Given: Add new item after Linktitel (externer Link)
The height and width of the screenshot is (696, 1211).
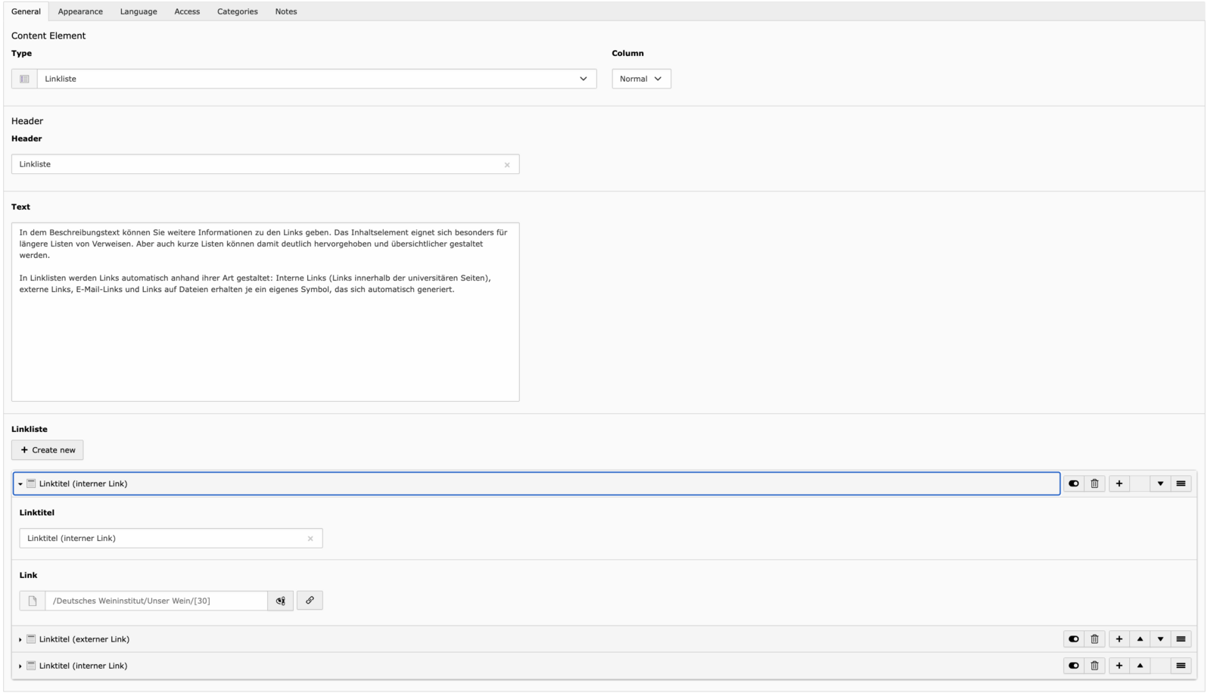Looking at the screenshot, I should 1119,639.
